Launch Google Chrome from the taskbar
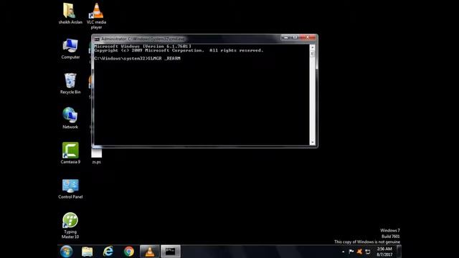Viewport: 459px width, 258px height. tap(129, 252)
